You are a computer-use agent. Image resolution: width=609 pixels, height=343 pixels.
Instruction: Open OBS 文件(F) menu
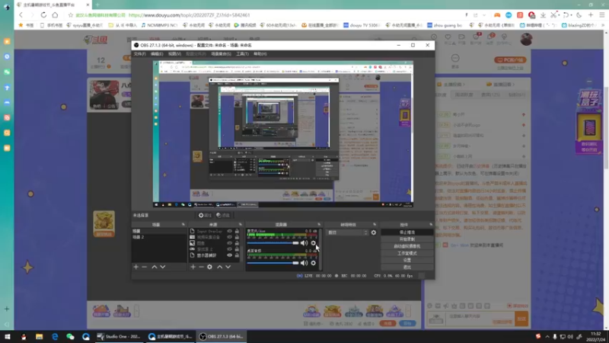140,53
